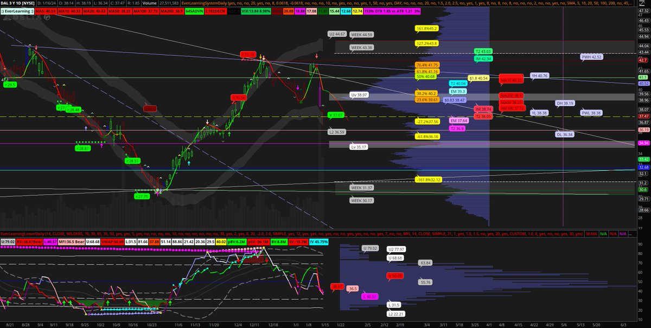Click the V 37.07 green bubble
651x328 pixels.
tap(336, 115)
